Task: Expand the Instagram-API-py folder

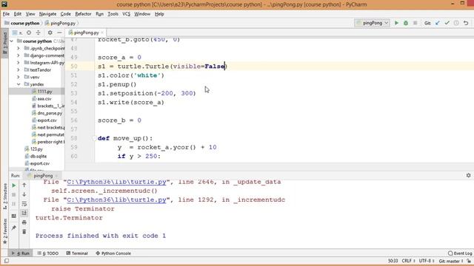Action: [18, 63]
